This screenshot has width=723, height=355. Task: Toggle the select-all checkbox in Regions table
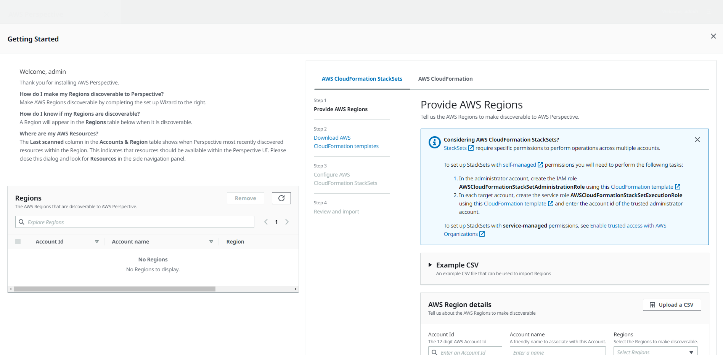coord(18,242)
